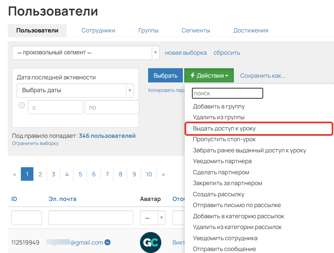Open the green Действия dropdown button

(x=209, y=75)
